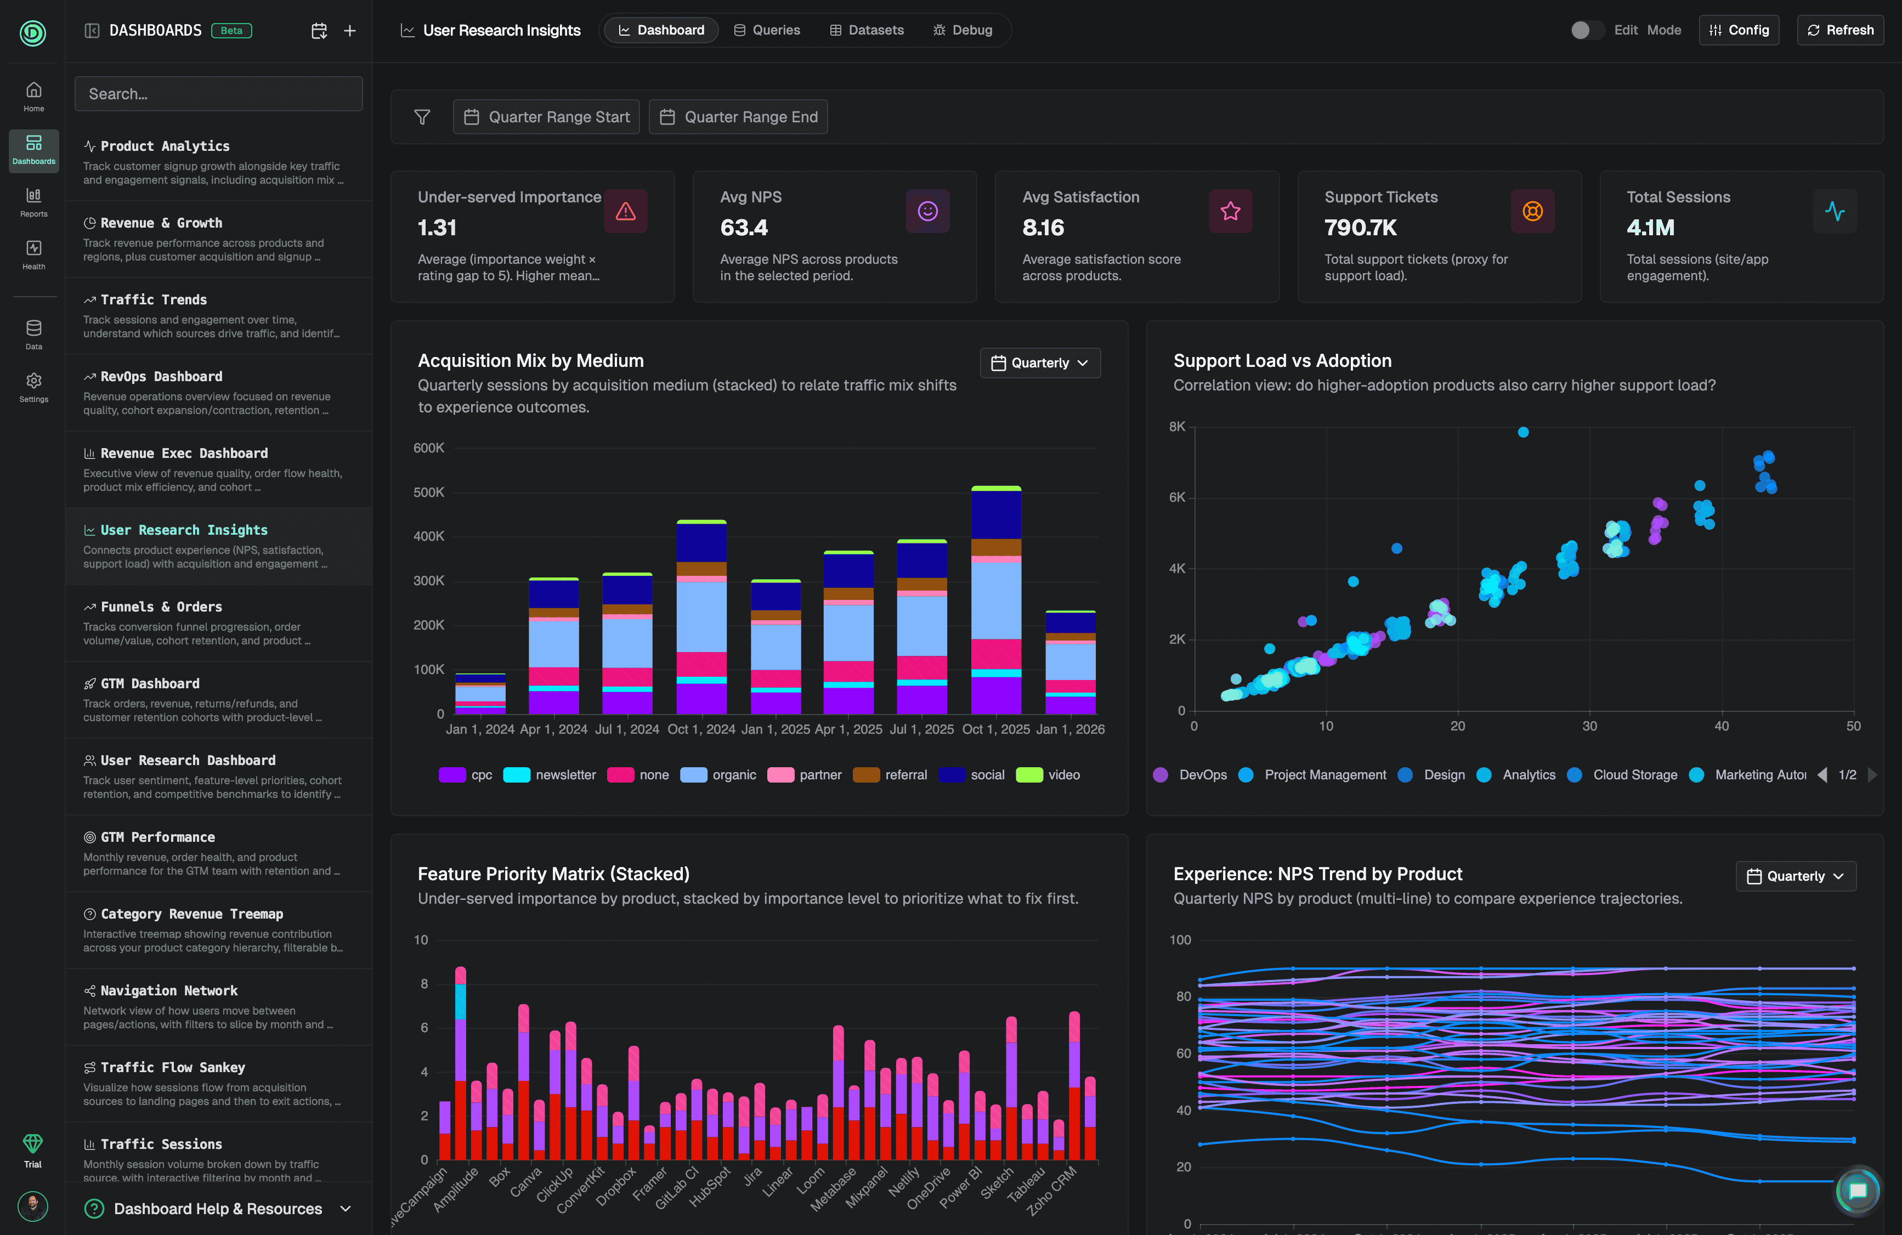Switch to the Queries tab
Image resolution: width=1902 pixels, height=1235 pixels.
pos(766,30)
